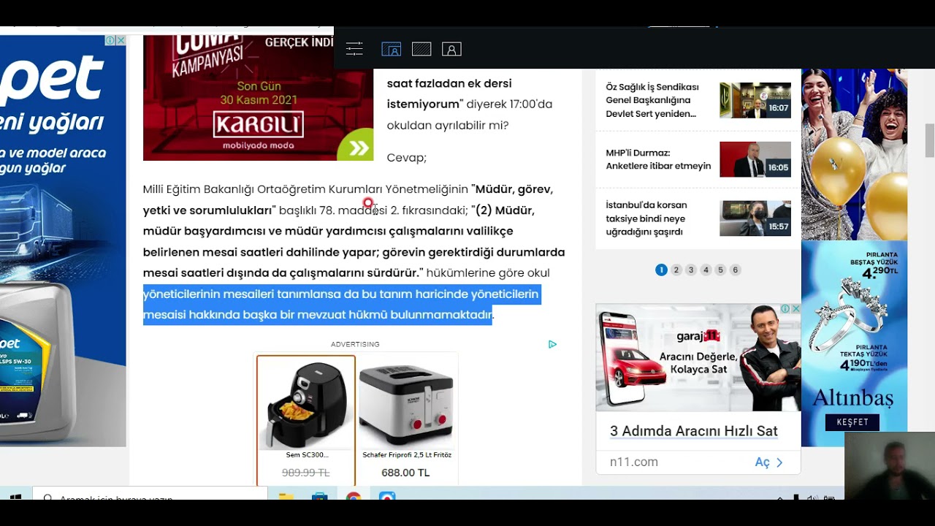Viewport: 935px width, 526px height.
Task: Open the 16:07 news thumbnail
Action: [755, 100]
